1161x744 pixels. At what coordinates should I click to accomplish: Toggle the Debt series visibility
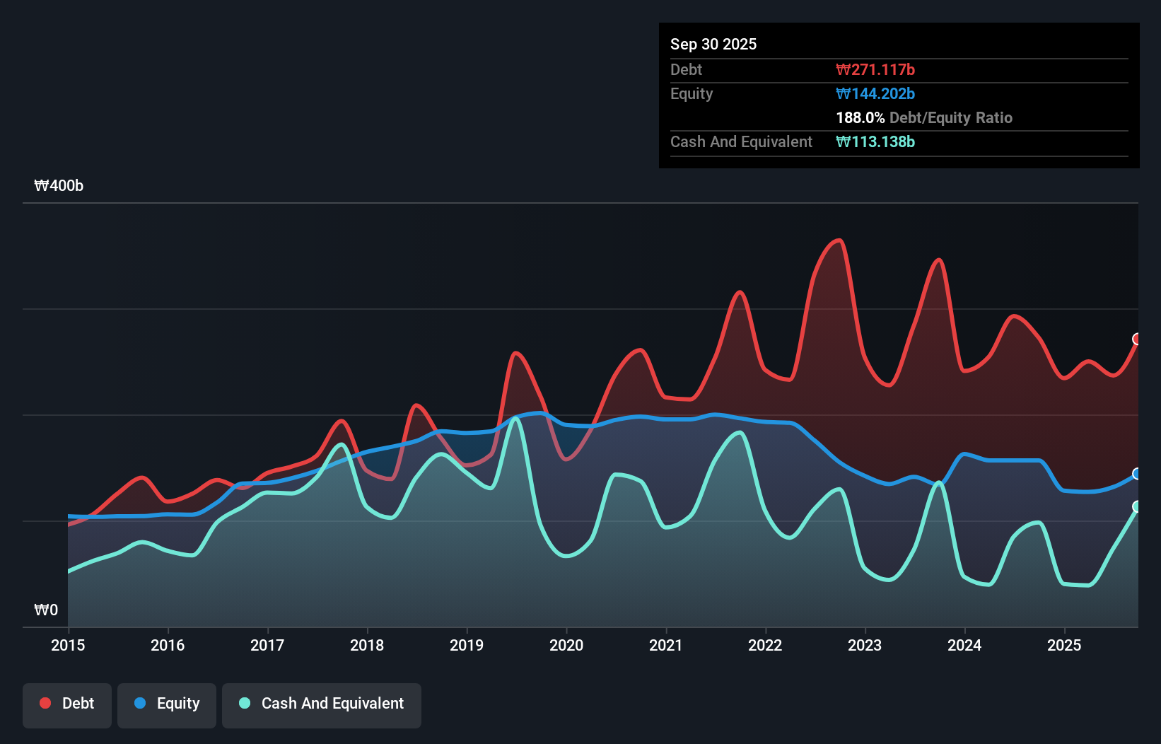pyautogui.click(x=67, y=703)
